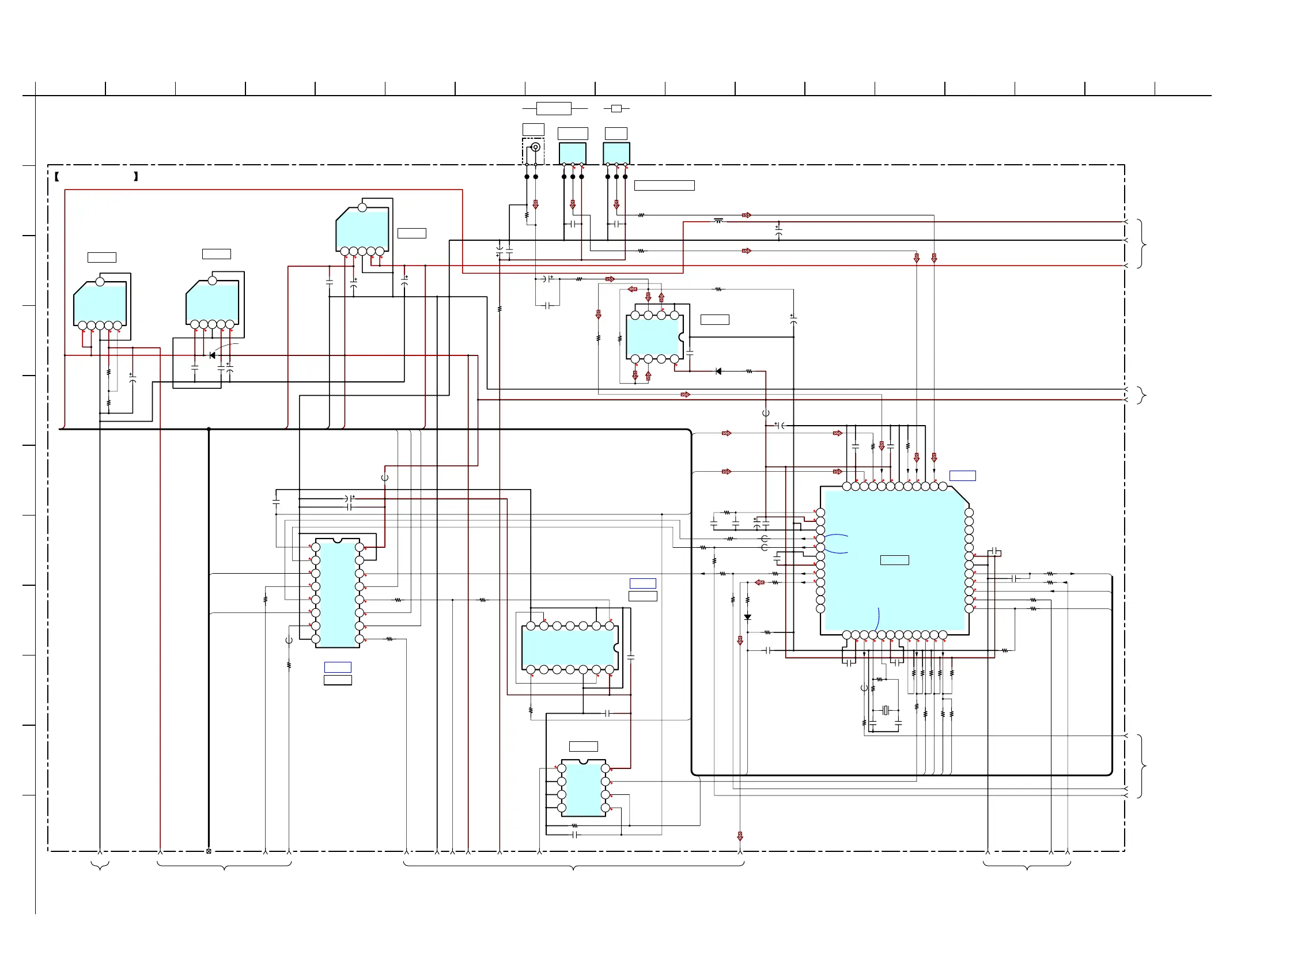The width and height of the screenshot is (1290, 970).
Task: Click the widest curly brace along the bottom edge
Action: 574,866
